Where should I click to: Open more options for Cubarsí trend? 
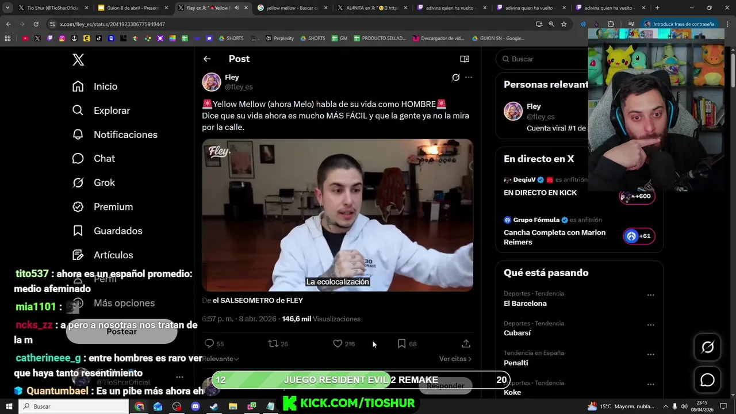point(651,325)
